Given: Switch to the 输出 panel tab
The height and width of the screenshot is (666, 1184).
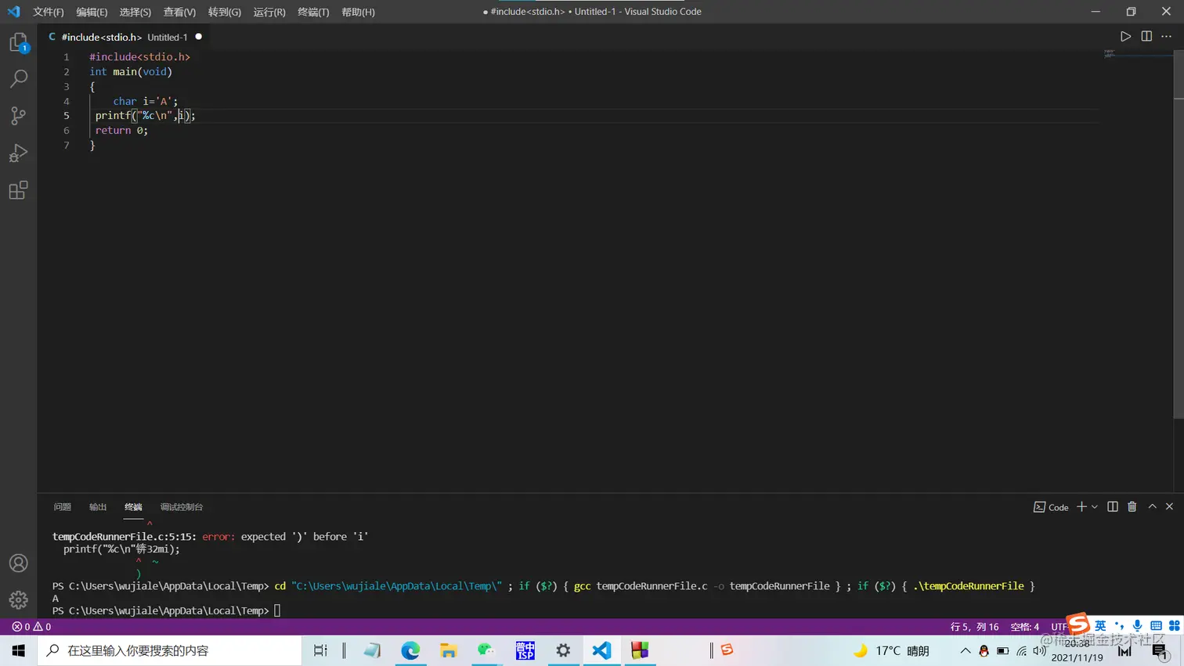Looking at the screenshot, I should point(98,507).
